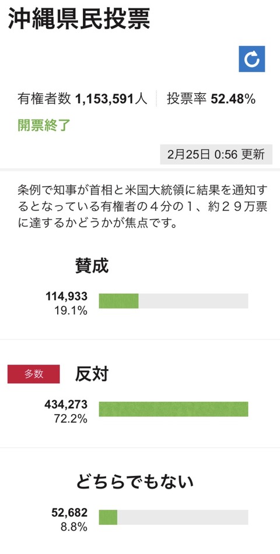Click the どちらでもない small green bar
The image size is (280, 554).
coord(108,517)
